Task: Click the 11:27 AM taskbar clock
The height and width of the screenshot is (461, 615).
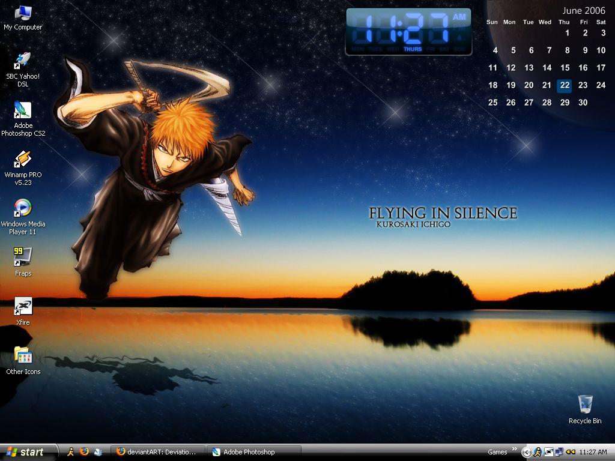Action: coord(593,452)
